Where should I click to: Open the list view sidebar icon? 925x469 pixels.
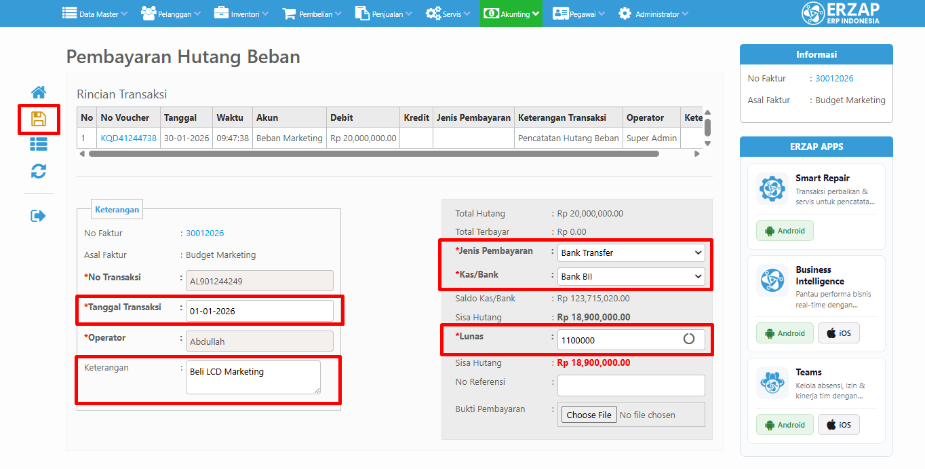coord(39,144)
